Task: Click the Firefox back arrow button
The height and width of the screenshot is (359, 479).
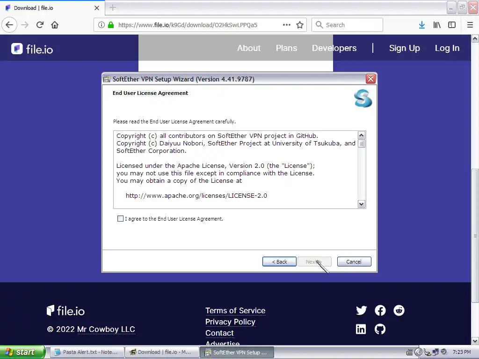Action: (9, 25)
